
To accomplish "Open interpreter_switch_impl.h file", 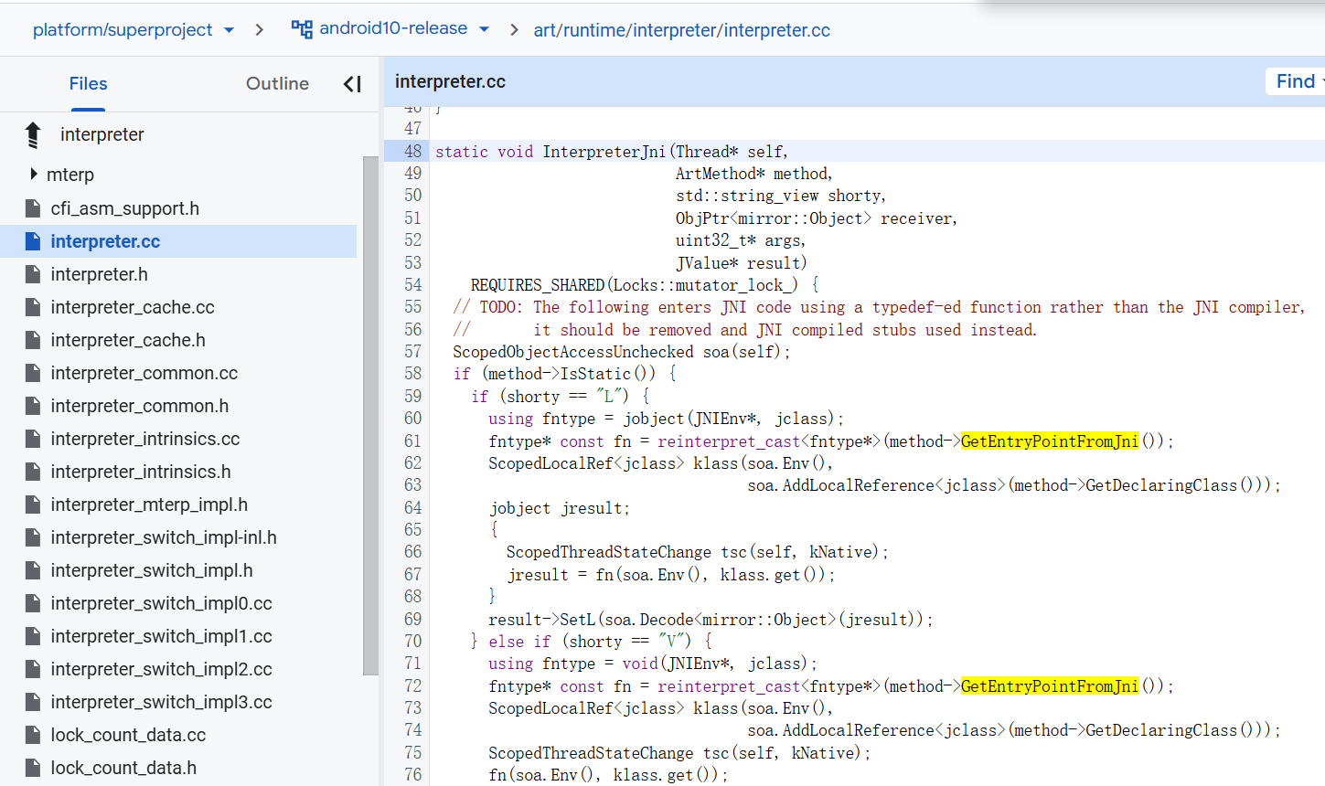I will (x=152, y=570).
